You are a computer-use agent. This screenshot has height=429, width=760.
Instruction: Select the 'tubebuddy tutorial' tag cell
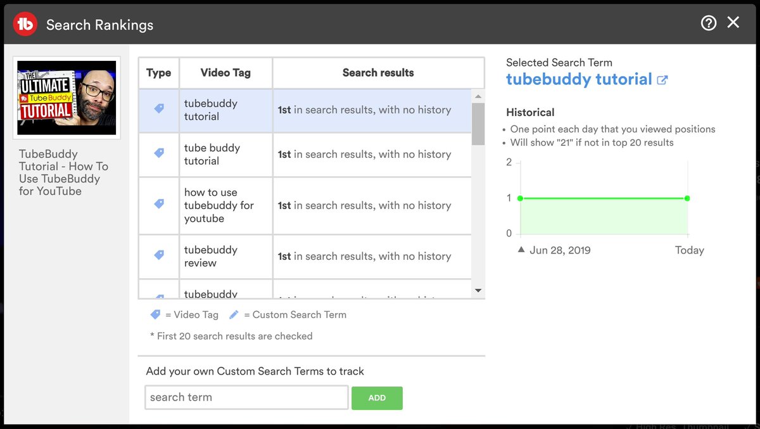[x=226, y=110]
